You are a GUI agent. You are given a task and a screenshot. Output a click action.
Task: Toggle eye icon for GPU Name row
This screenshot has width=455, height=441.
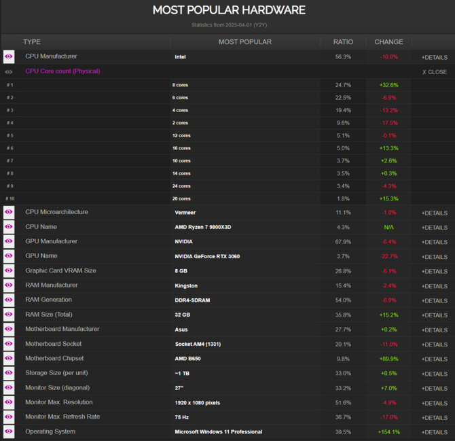tap(9, 256)
